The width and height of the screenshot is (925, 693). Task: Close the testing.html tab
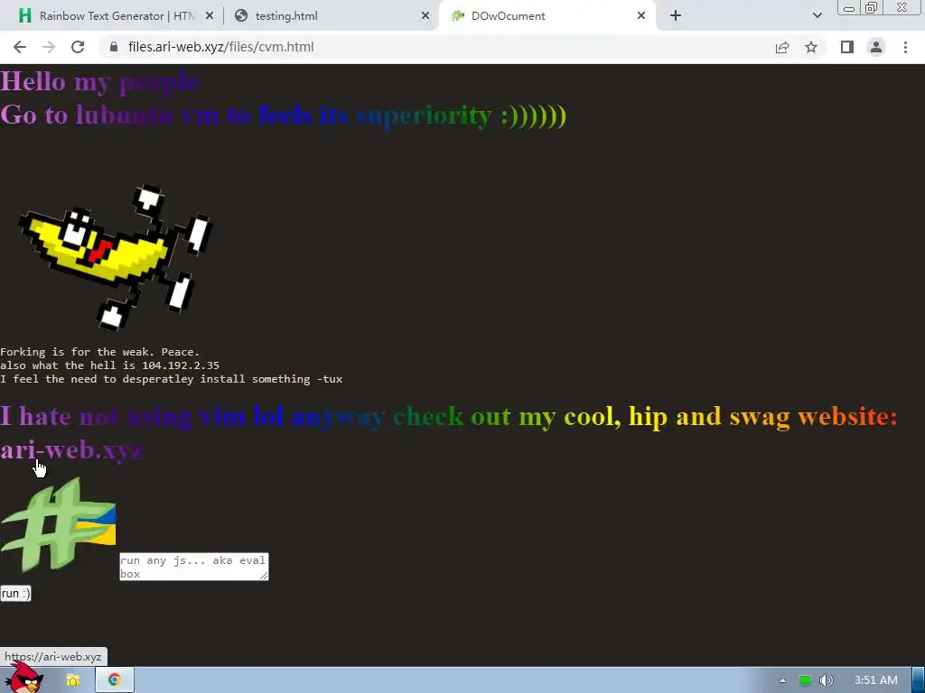tap(425, 16)
